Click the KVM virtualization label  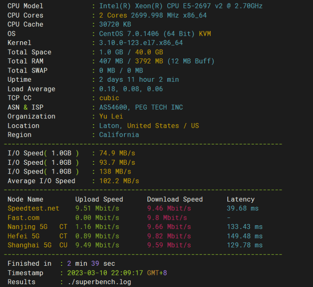205,33
